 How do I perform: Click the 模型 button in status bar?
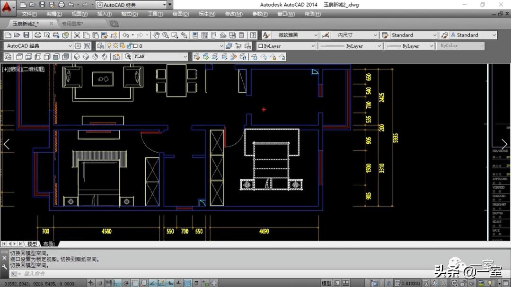pos(326,283)
